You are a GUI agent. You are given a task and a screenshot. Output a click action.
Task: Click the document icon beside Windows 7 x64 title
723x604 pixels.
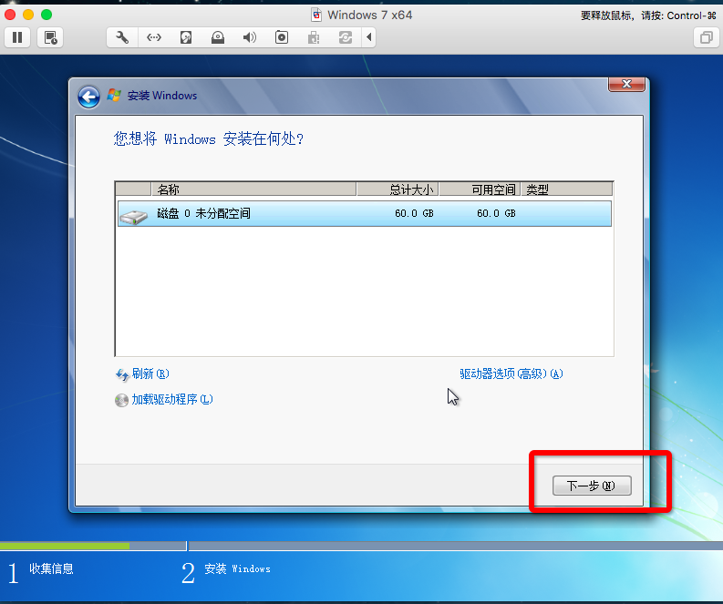click(316, 15)
